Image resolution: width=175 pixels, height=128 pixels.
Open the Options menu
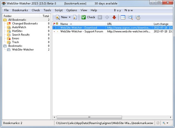71,10
